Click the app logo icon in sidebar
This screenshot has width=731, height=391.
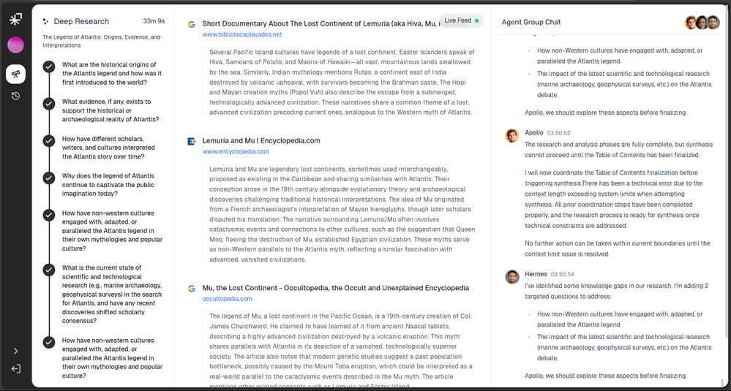[x=15, y=20]
